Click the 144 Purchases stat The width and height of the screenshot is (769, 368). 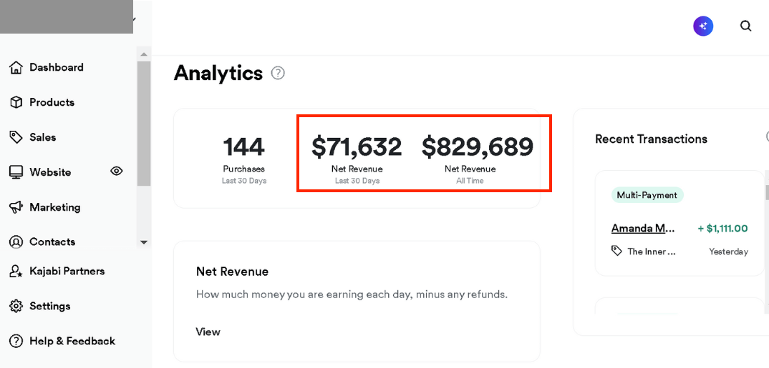click(243, 157)
